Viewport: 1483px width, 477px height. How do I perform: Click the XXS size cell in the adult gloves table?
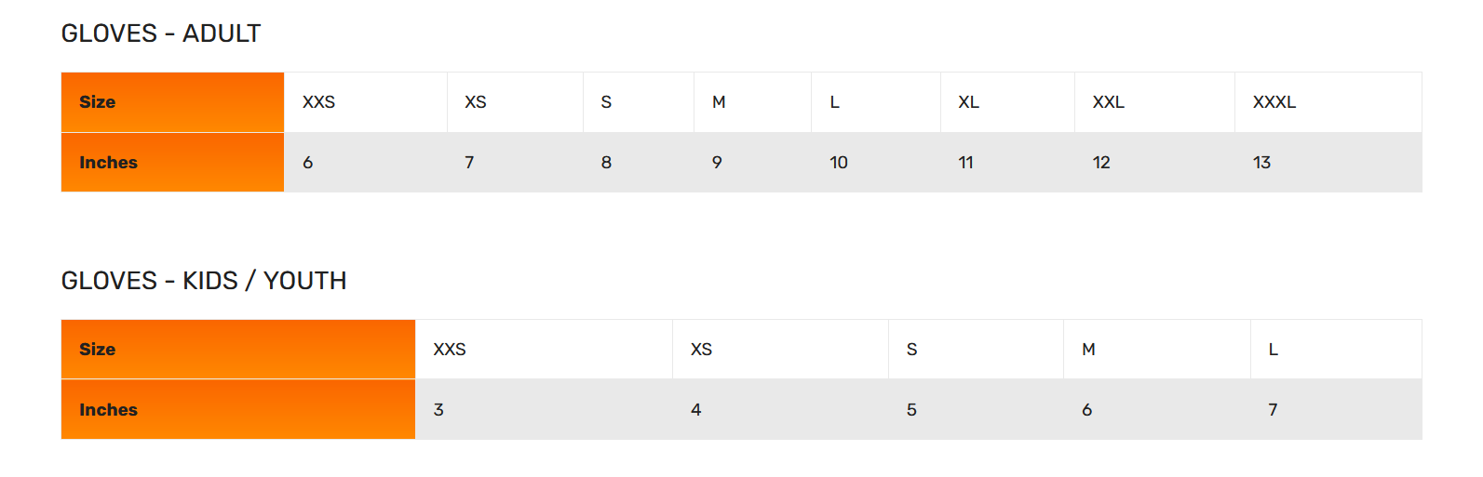click(365, 102)
